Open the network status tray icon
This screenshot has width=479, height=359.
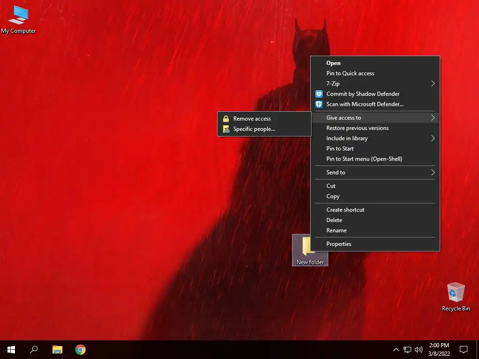click(407, 350)
